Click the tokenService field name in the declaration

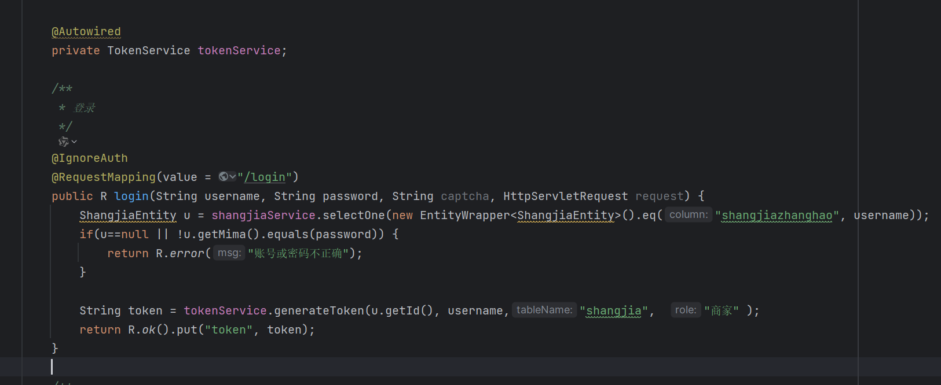point(239,51)
